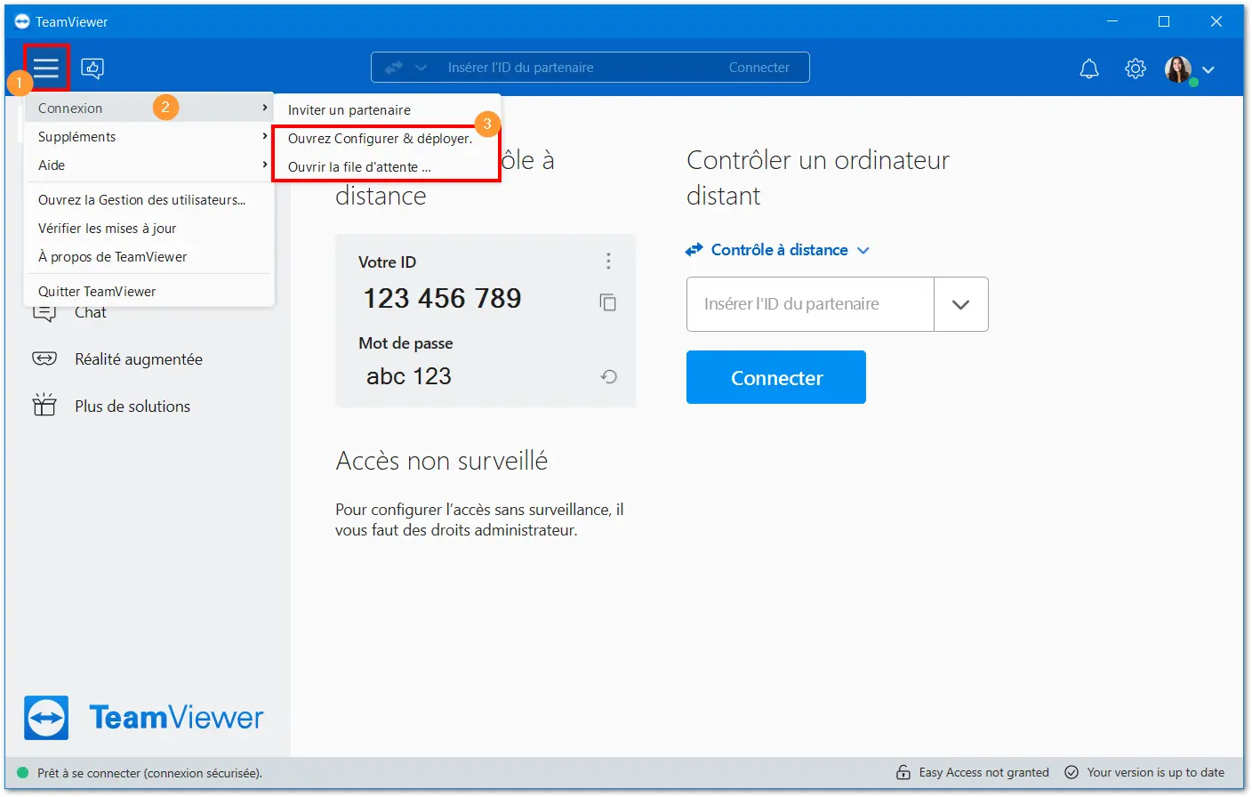Select Suppléments menu entry
1252x797 pixels.
149,136
